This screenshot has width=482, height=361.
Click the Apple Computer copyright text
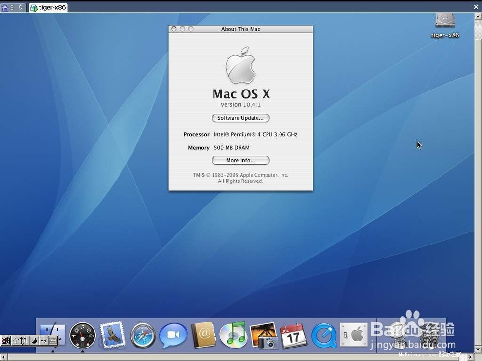(241, 178)
